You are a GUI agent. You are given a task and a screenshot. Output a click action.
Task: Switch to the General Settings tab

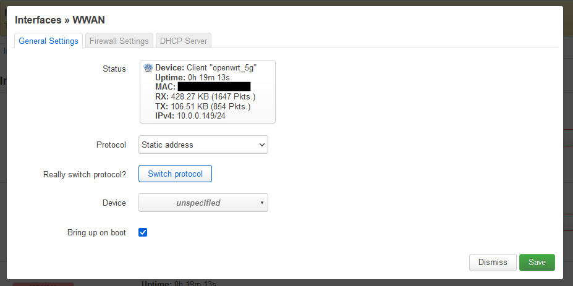(x=49, y=41)
